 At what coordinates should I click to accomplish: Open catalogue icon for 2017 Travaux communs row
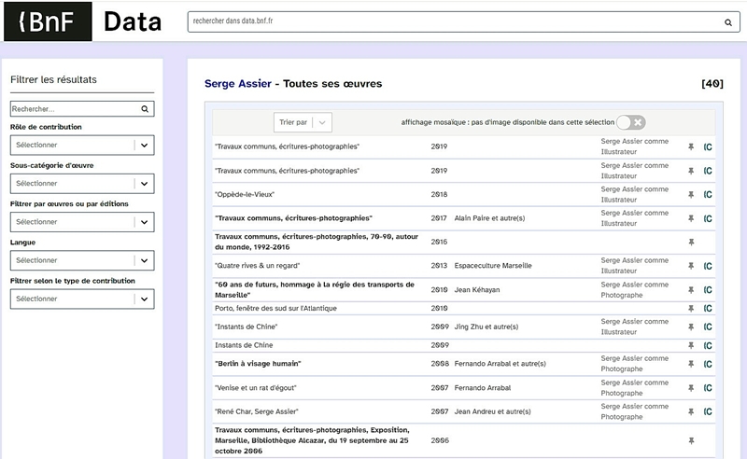pos(708,218)
